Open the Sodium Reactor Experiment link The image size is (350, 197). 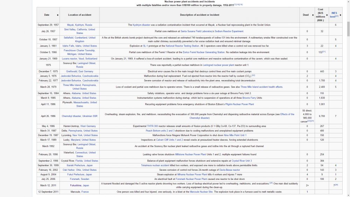(229, 31)
